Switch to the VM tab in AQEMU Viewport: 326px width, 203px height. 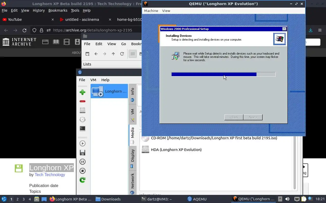[132, 114]
